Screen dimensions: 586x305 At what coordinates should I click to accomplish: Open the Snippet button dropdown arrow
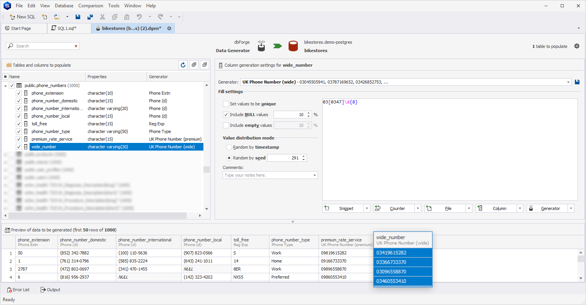[367, 208]
